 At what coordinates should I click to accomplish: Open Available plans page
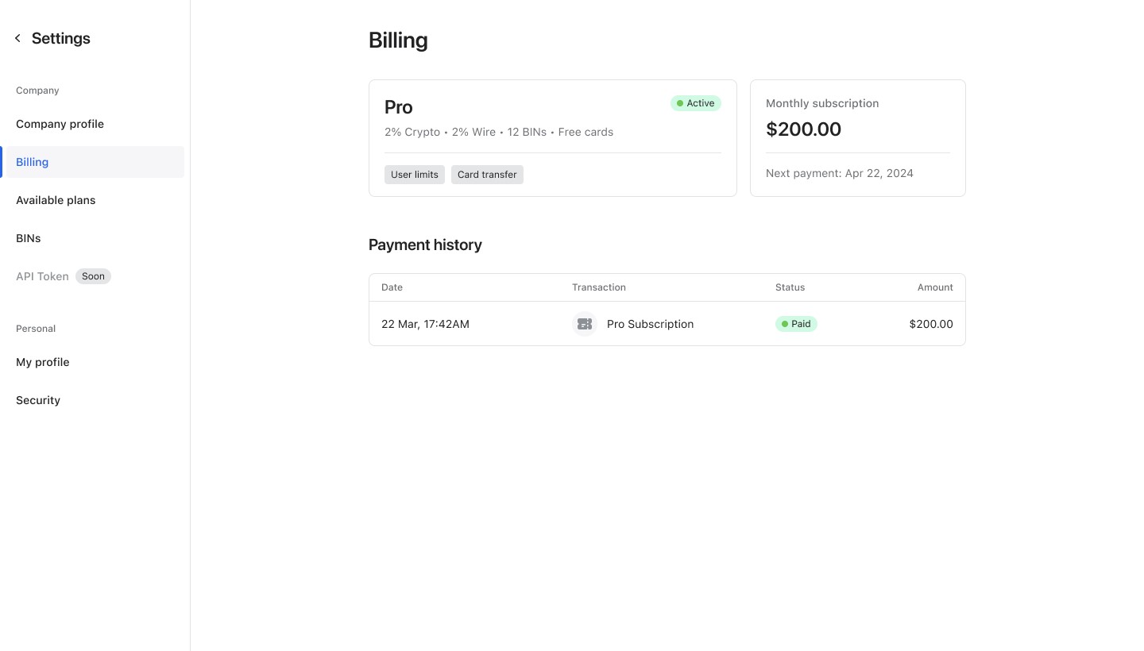(56, 200)
